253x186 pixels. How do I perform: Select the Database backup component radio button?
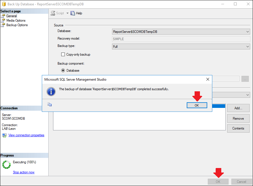coord(63,71)
